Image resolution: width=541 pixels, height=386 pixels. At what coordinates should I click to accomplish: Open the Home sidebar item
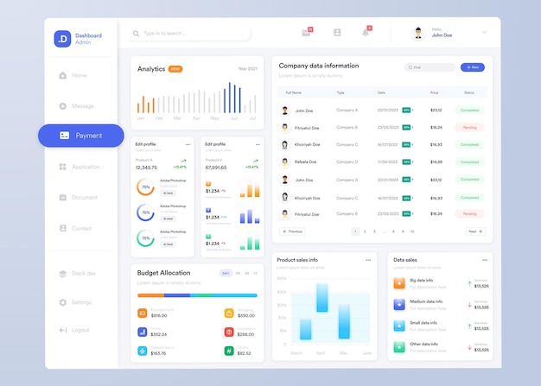[73, 75]
